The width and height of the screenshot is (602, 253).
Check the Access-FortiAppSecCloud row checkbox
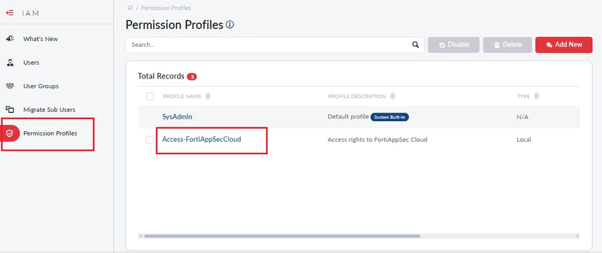[x=150, y=140]
